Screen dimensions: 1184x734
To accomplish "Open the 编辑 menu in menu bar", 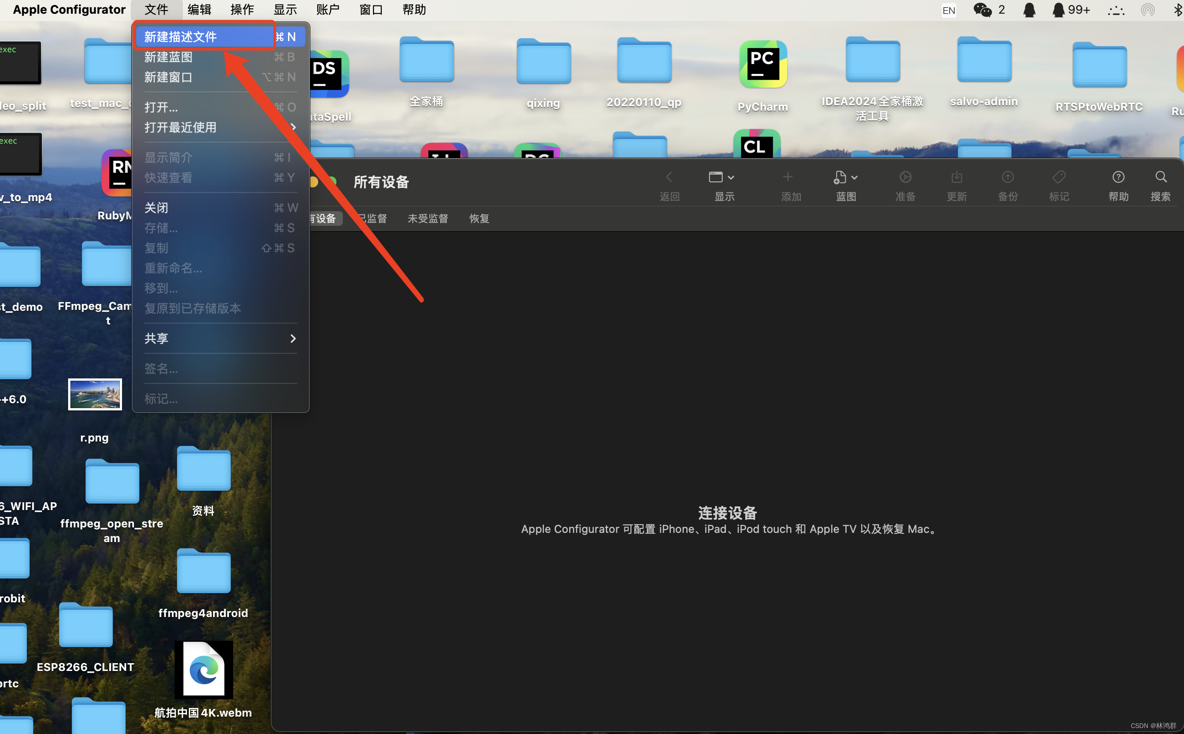I will [199, 10].
